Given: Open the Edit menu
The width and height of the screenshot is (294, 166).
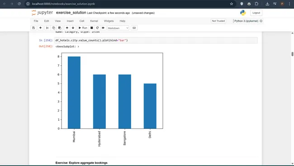Looking at the screenshot, I should 47,21.
